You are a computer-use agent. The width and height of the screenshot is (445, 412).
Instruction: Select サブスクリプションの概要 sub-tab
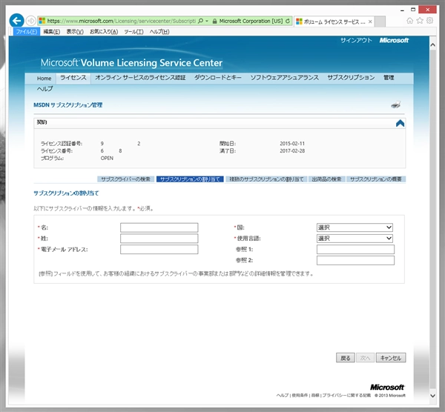tap(376, 179)
